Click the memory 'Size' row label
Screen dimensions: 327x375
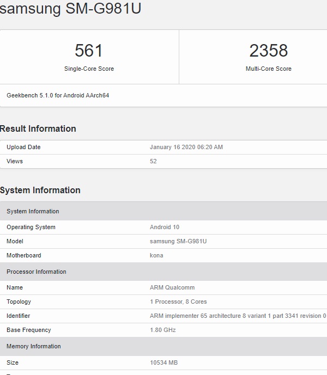pos(13,362)
